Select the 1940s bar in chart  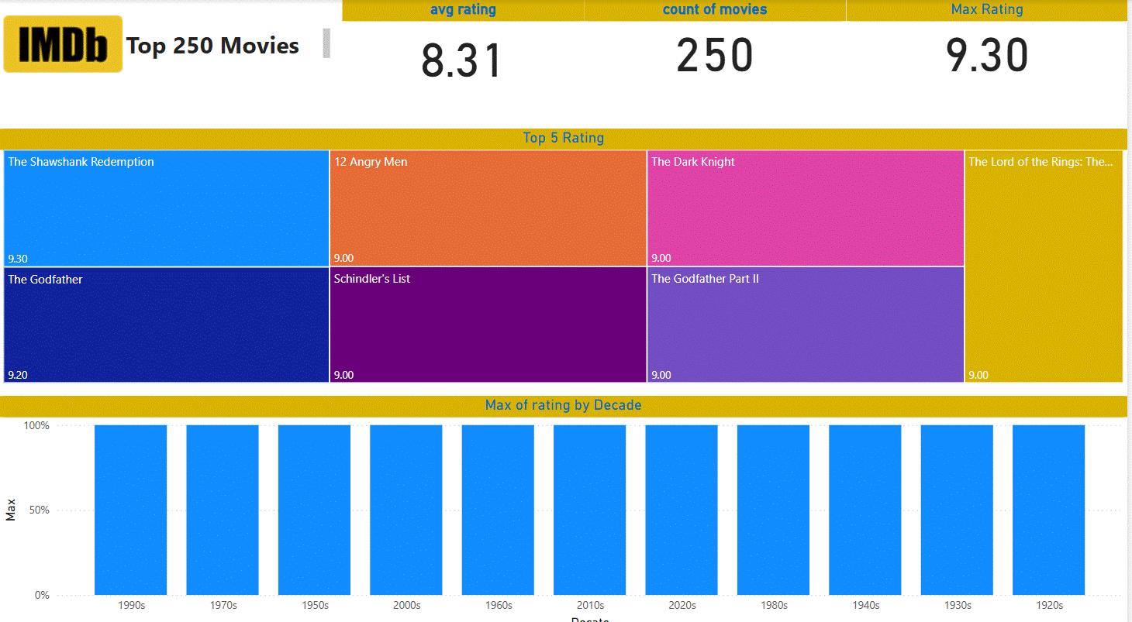tap(865, 510)
